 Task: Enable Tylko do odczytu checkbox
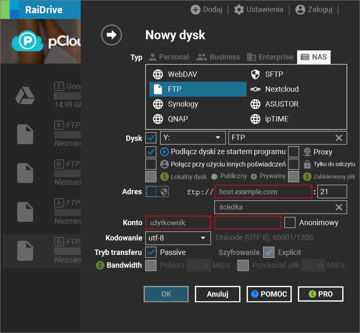click(x=294, y=164)
